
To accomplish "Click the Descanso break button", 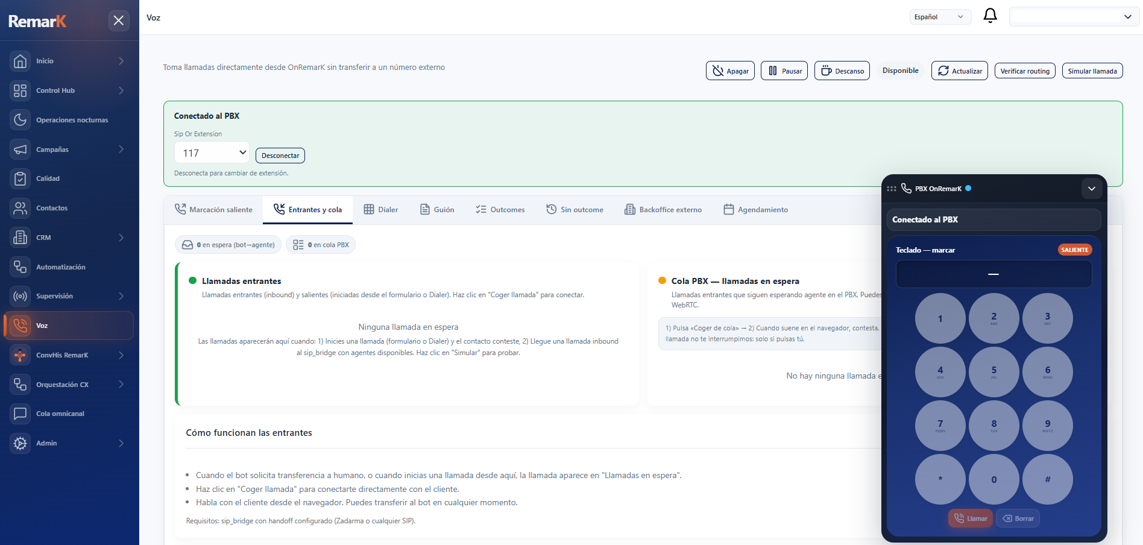I will (x=842, y=71).
